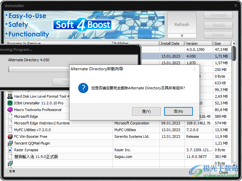
Task: Select Macro Toolworks Professional entry
Action: click(x=38, y=110)
